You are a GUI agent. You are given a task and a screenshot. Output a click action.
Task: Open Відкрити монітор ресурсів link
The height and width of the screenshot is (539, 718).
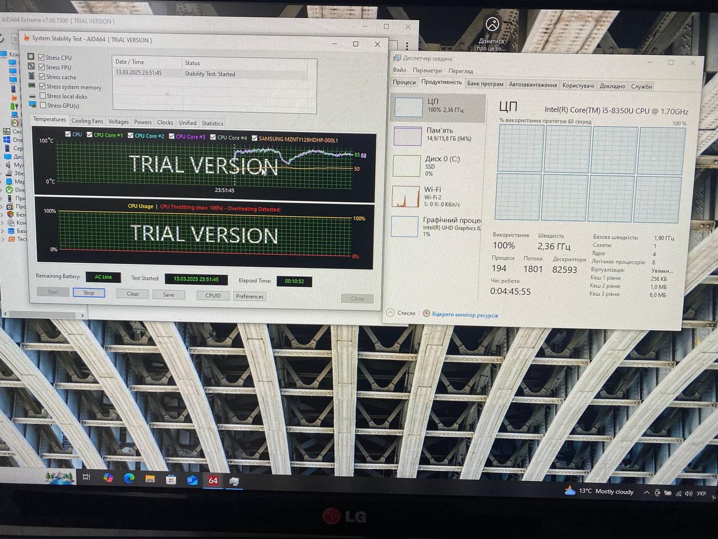coord(465,315)
